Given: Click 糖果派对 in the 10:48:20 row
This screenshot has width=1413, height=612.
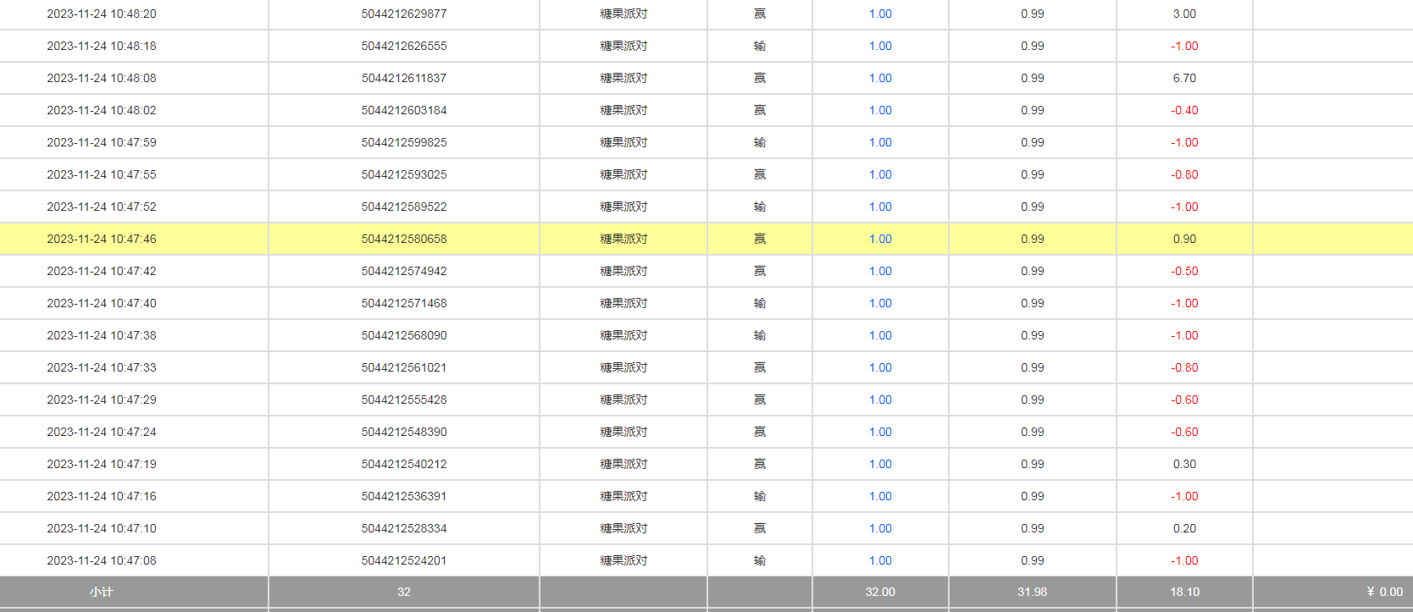Looking at the screenshot, I should click(x=623, y=14).
